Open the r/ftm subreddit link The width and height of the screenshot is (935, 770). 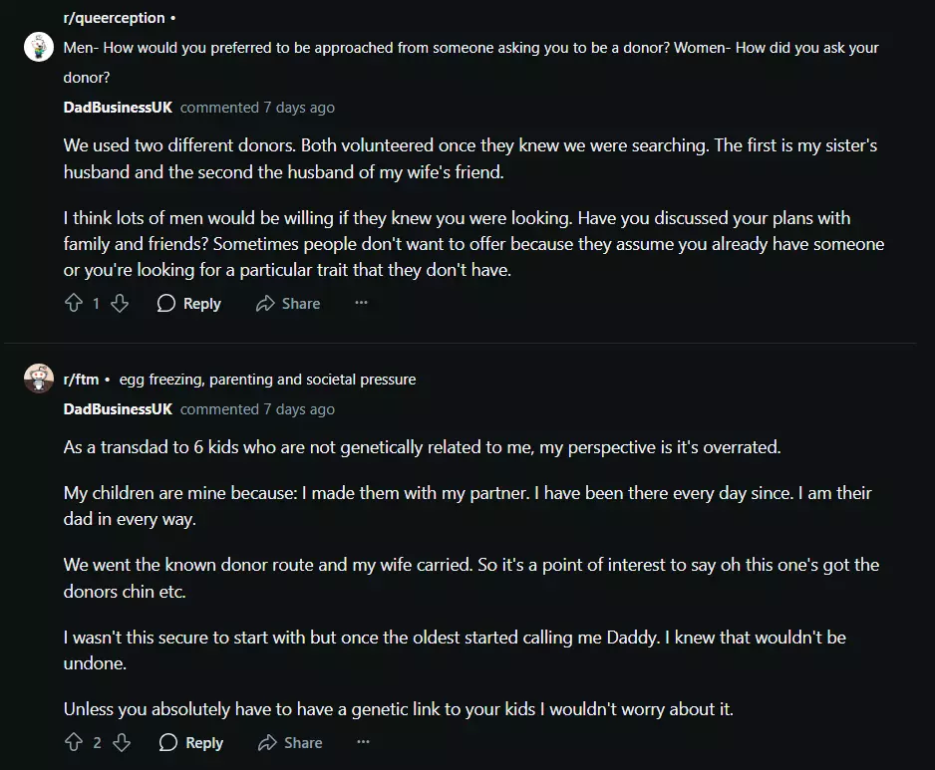(x=81, y=380)
